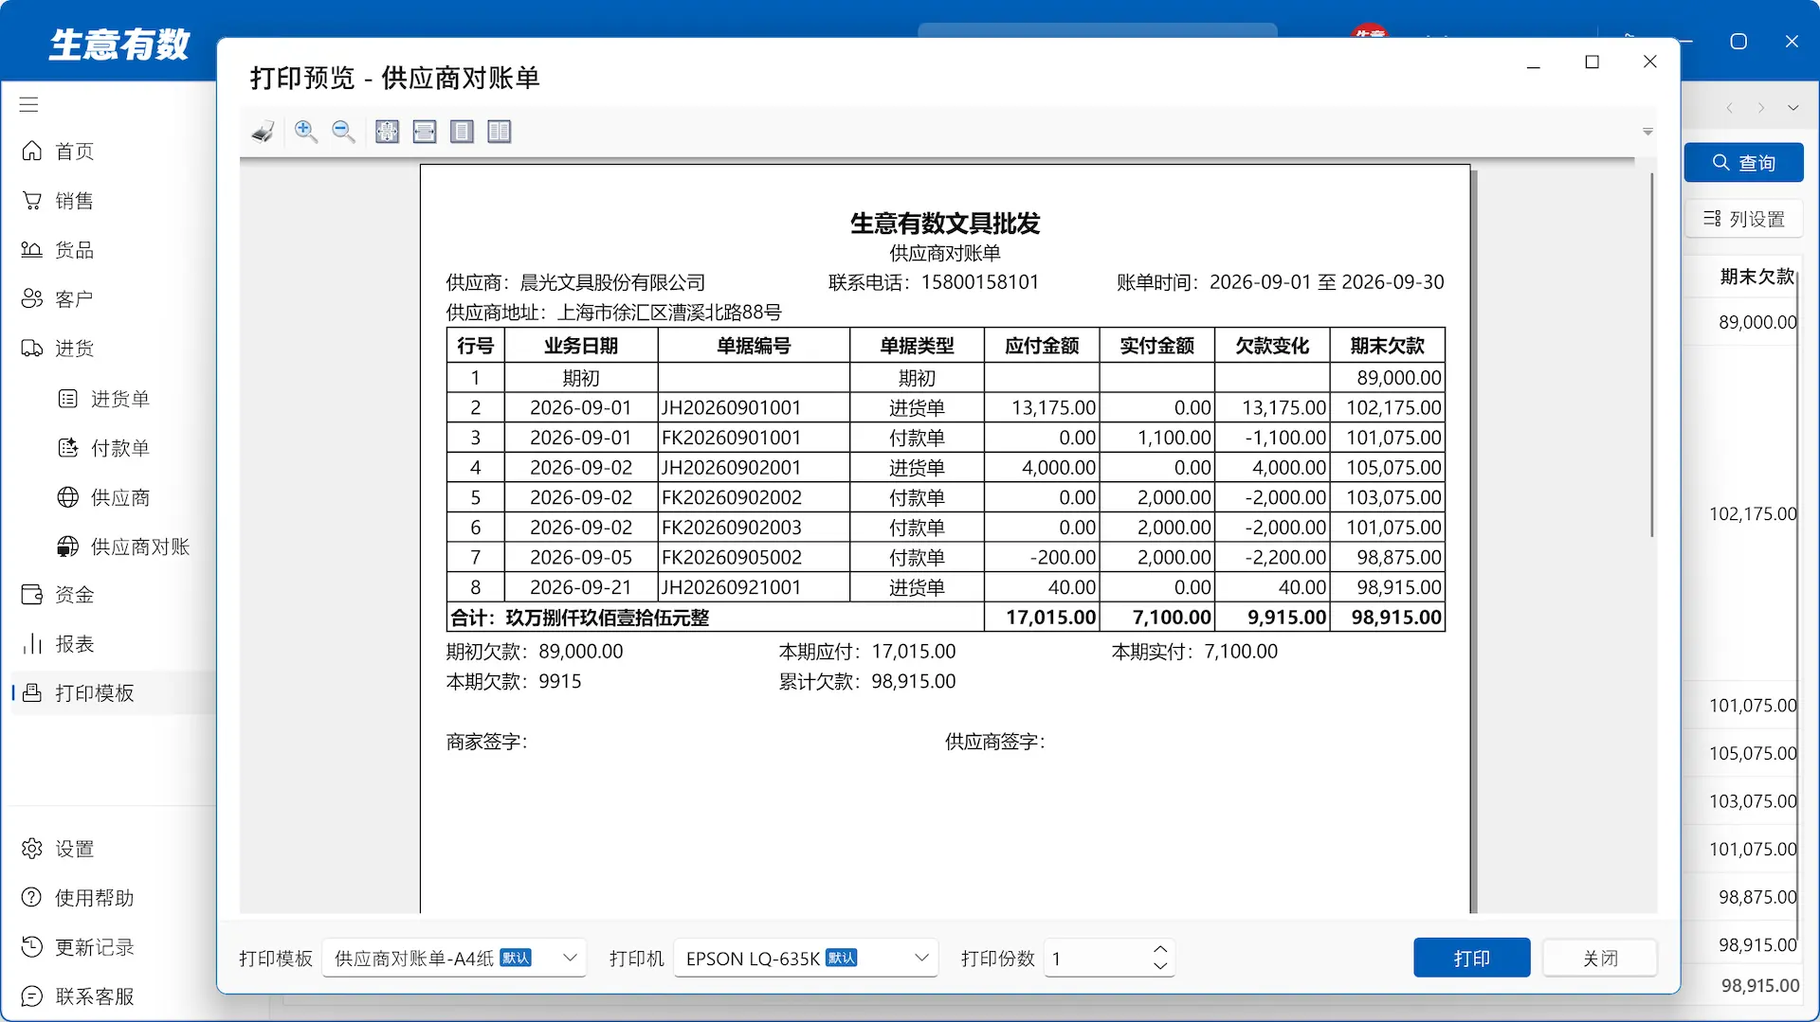Open 更新记录 update log
The width and height of the screenshot is (1820, 1022).
[x=108, y=947]
